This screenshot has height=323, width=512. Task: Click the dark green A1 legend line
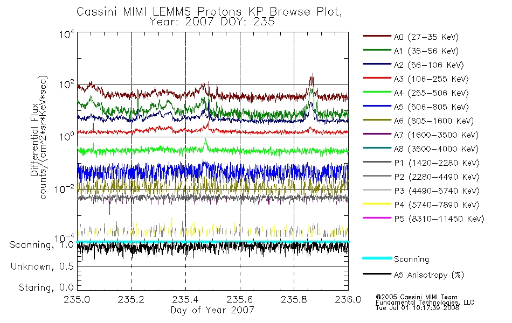point(377,50)
